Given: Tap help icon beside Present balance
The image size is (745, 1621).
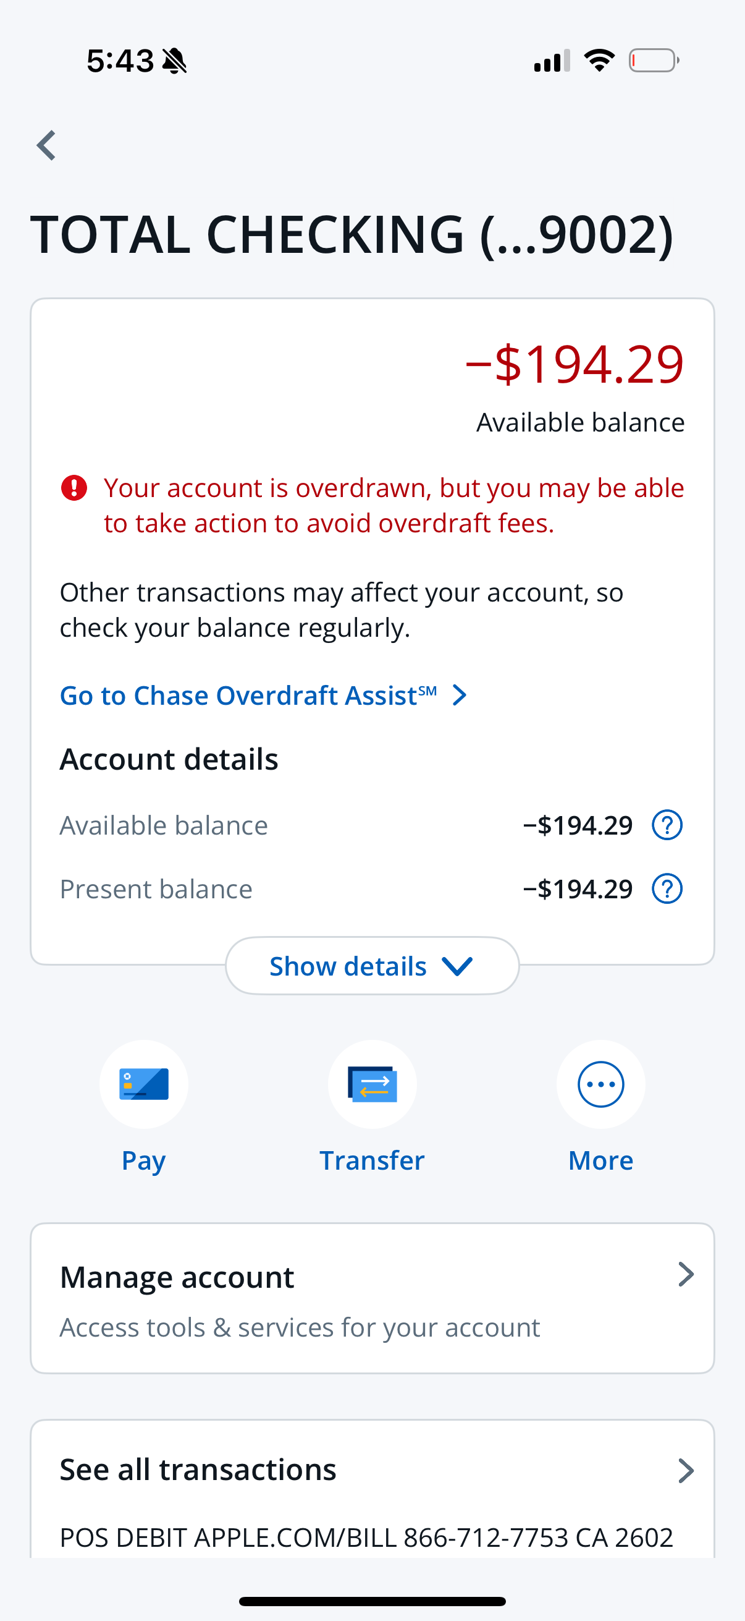Looking at the screenshot, I should coord(667,888).
